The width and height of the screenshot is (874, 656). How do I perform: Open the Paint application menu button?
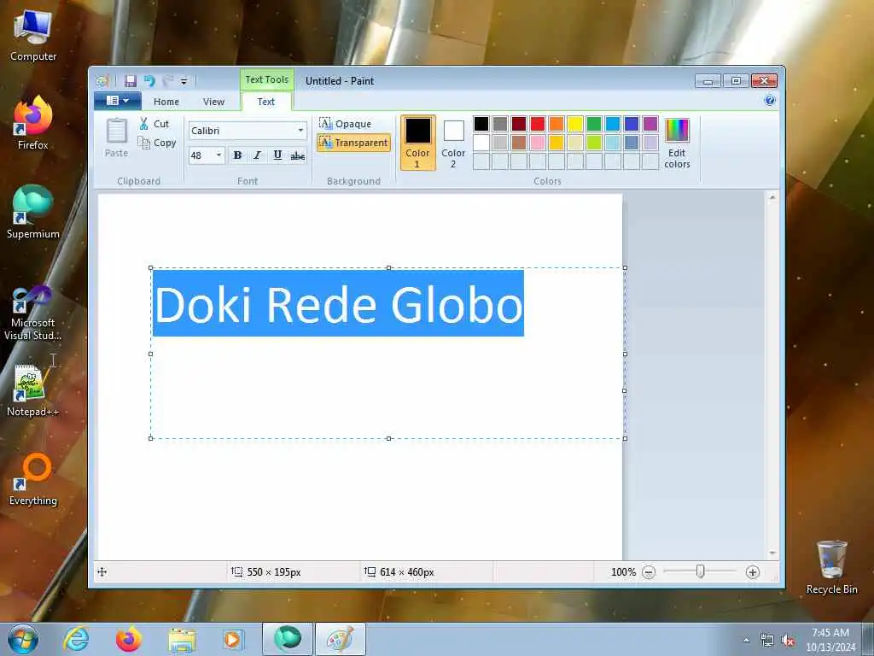click(117, 101)
